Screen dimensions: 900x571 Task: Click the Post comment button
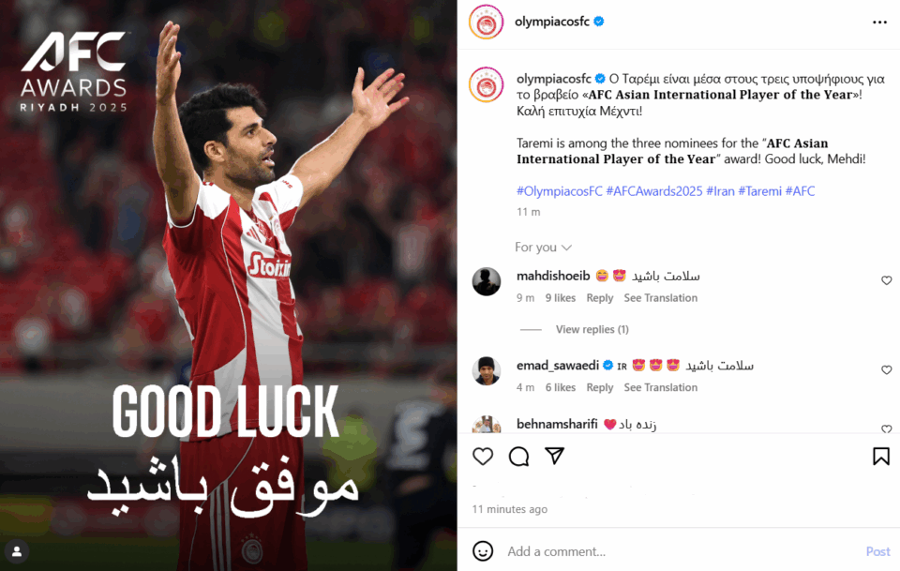[877, 551]
